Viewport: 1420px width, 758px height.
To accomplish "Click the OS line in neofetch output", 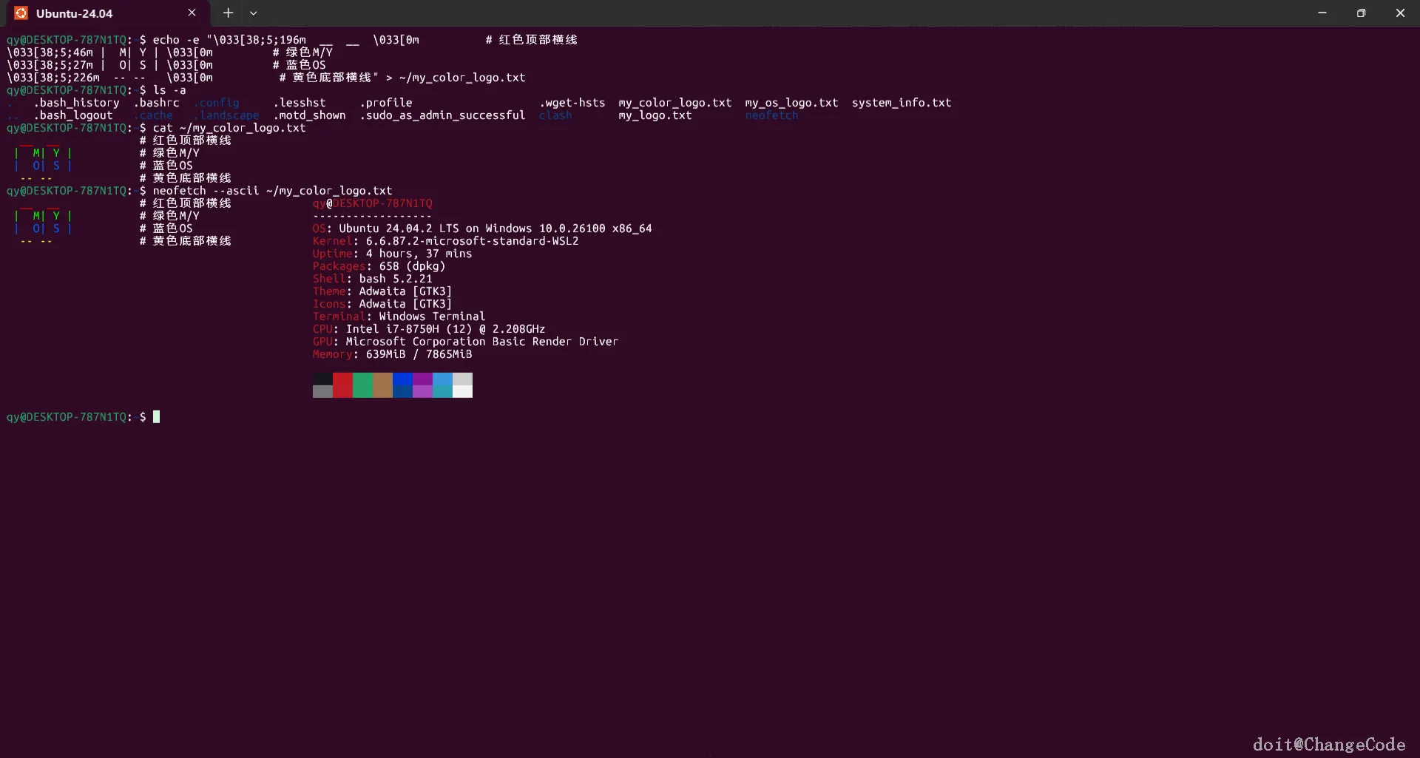I will [481, 229].
